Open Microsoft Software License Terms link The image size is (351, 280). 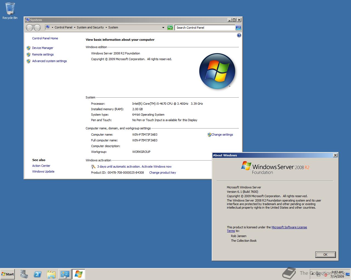point(289,227)
